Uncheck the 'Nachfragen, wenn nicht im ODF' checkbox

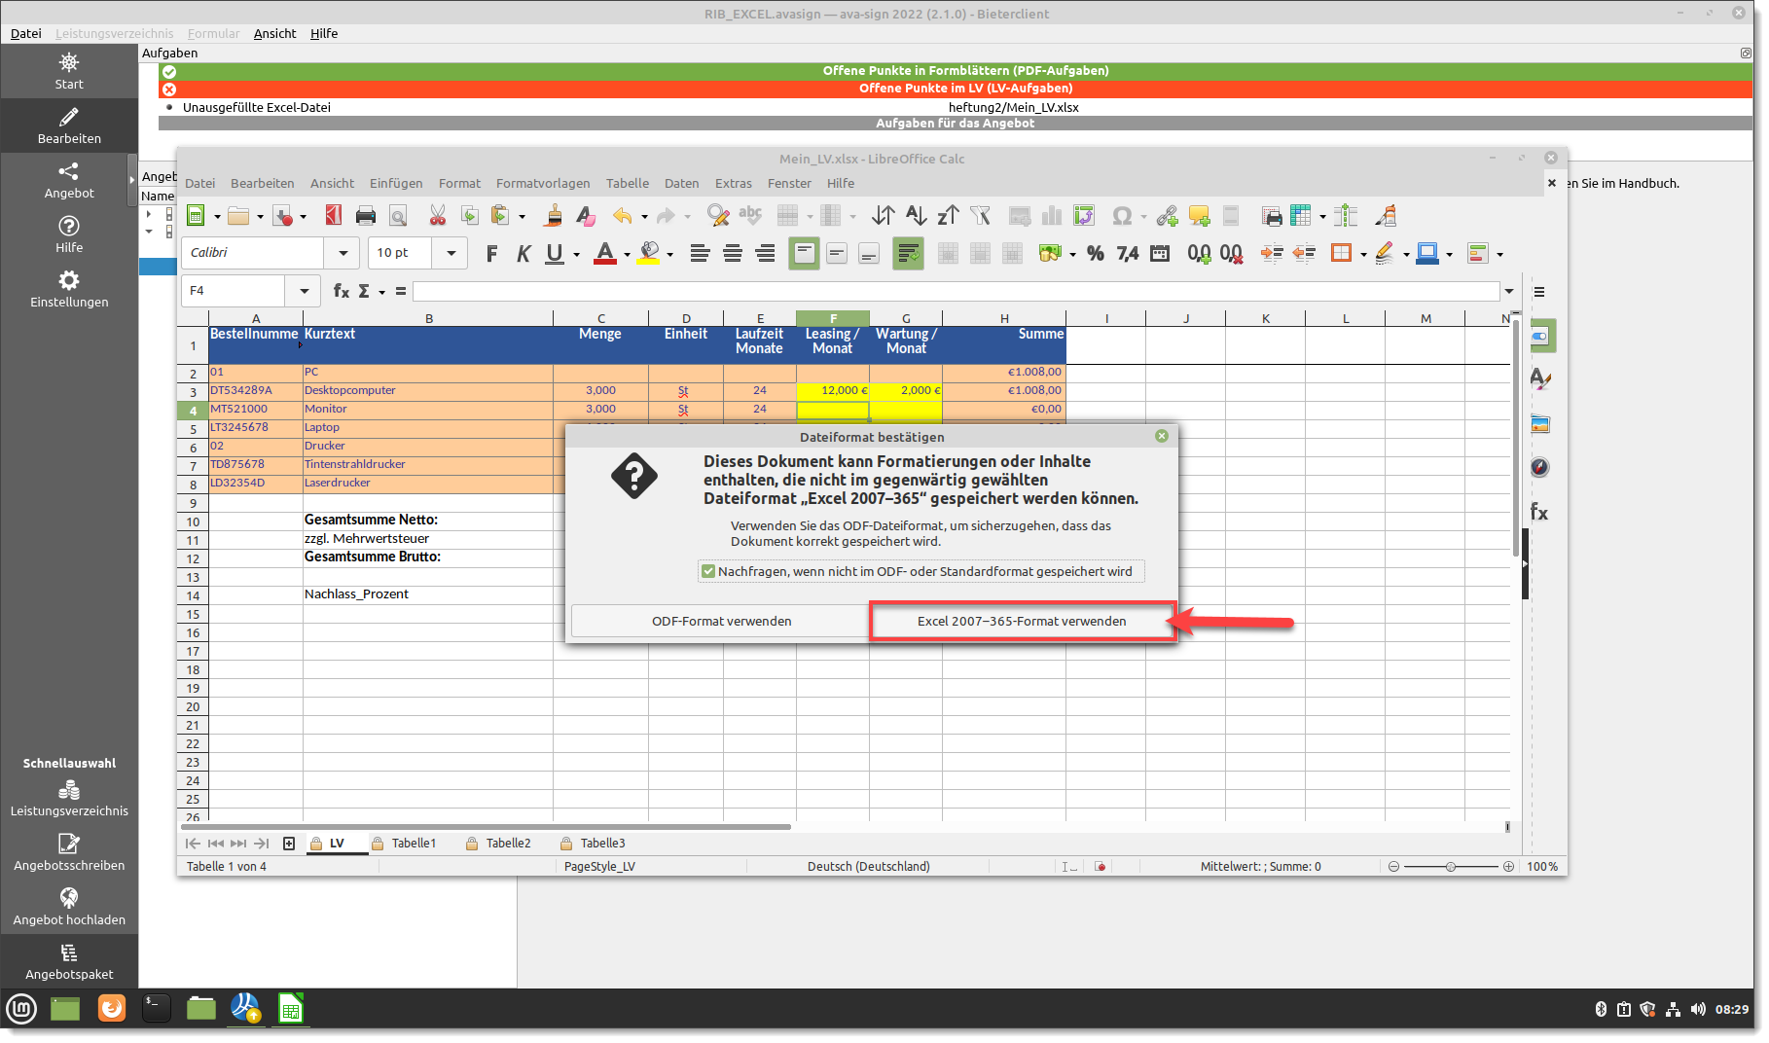(708, 571)
